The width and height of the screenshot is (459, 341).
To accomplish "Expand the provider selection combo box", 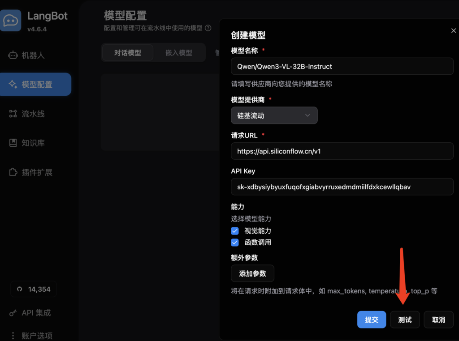I will point(274,115).
